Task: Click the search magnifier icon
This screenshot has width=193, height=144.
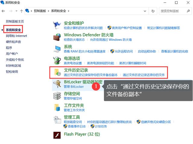Action: pyautogui.click(x=188, y=11)
